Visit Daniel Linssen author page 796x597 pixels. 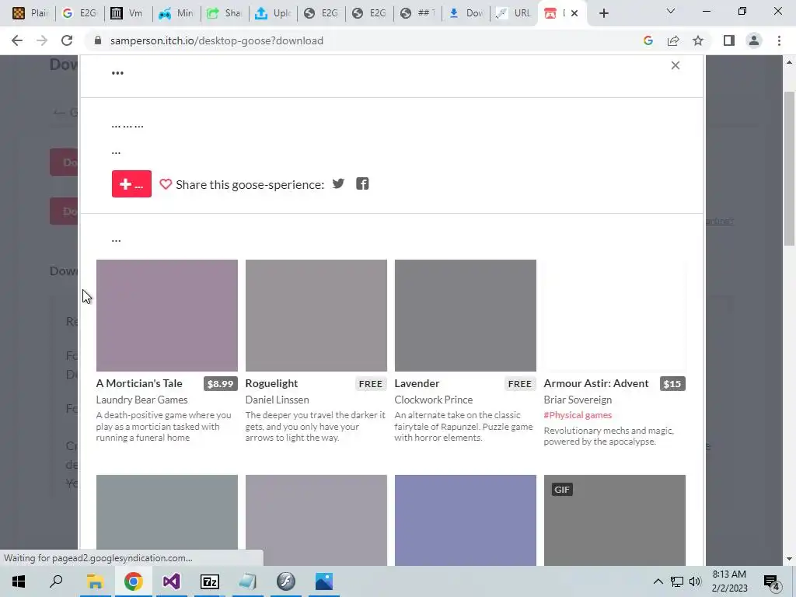pyautogui.click(x=278, y=400)
